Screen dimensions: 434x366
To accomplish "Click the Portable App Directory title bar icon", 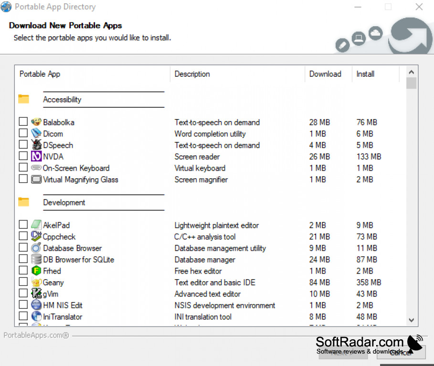I will [x=6, y=7].
